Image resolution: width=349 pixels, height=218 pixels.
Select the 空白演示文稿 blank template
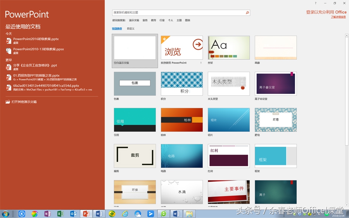(135, 51)
